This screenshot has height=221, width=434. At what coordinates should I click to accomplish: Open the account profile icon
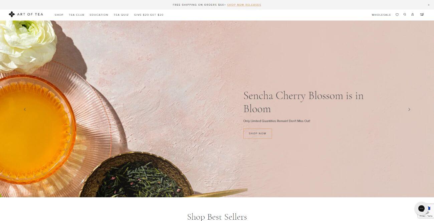413,14
